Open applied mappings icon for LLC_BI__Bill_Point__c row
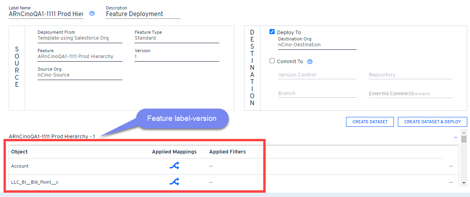Viewport: 470px width, 197px height. click(x=174, y=182)
